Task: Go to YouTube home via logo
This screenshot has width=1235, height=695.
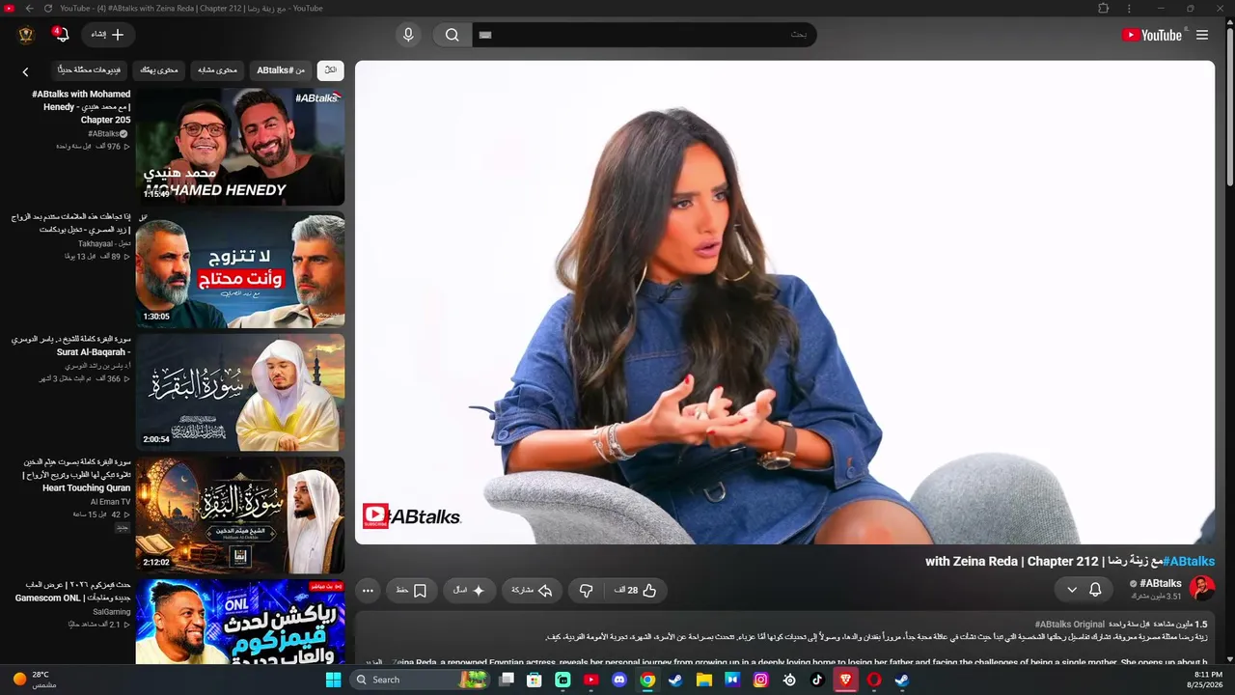Action: 1152,35
